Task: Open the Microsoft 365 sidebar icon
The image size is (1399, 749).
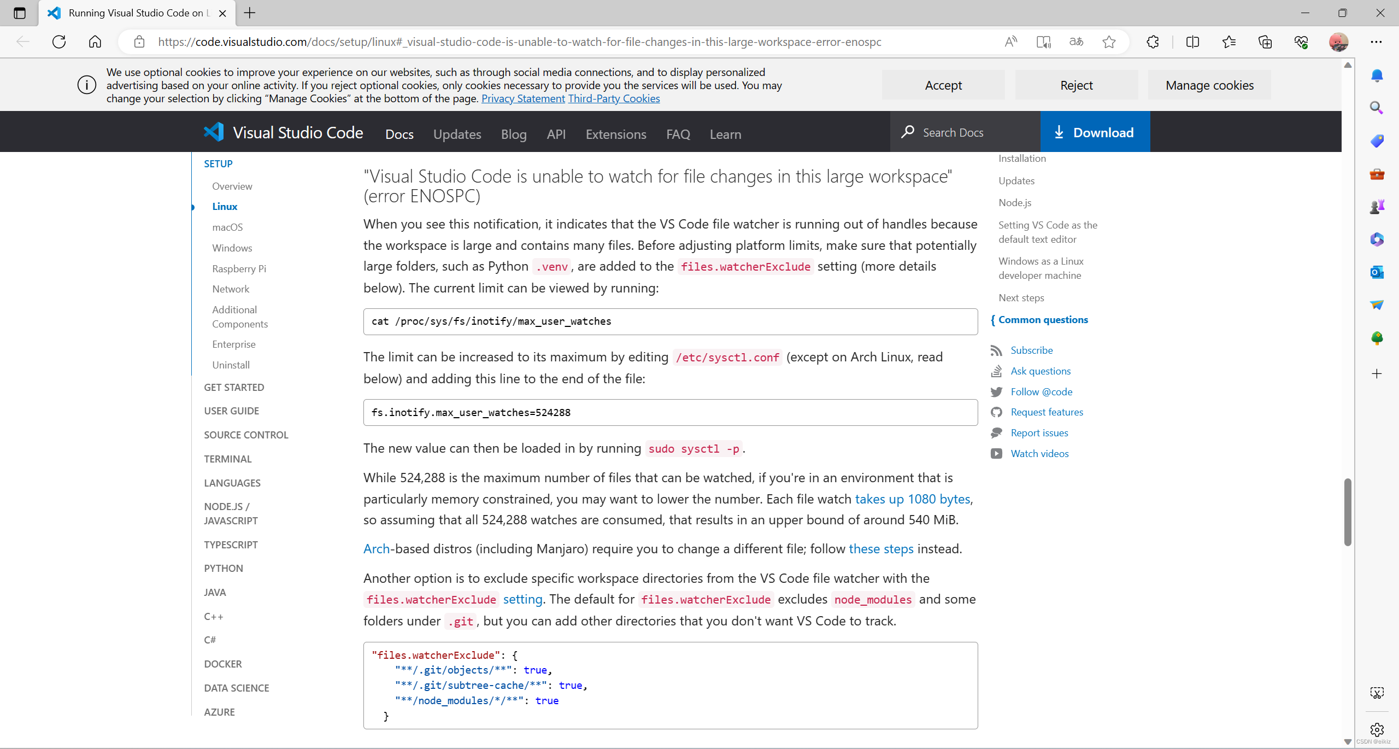Action: (1377, 239)
